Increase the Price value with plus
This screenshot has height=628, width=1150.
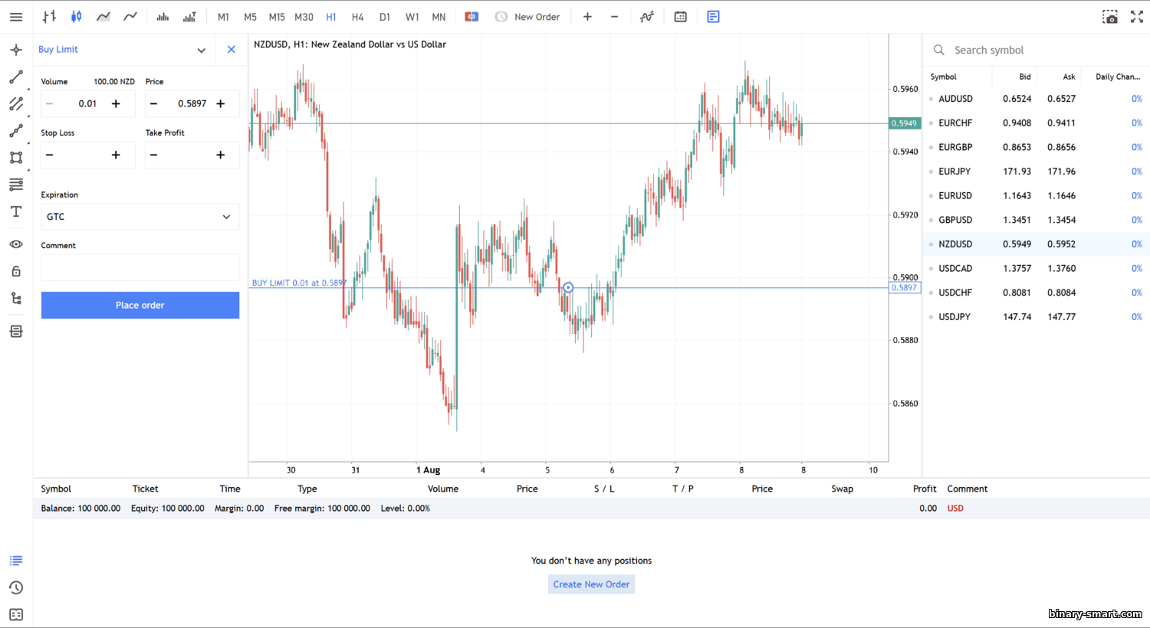tap(221, 104)
